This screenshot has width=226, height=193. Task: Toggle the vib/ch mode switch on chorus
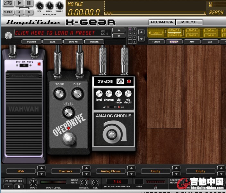[114, 107]
